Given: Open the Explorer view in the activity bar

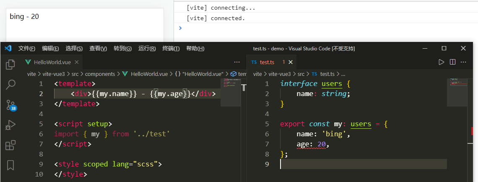Looking at the screenshot, I should (x=10, y=64).
